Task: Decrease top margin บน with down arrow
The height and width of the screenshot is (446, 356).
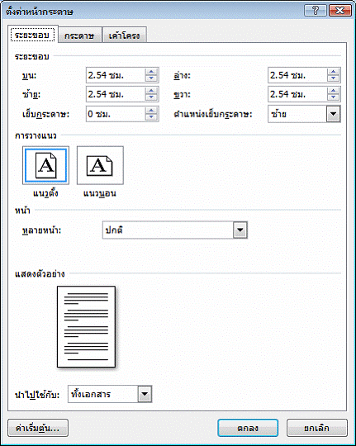Action: pos(151,78)
